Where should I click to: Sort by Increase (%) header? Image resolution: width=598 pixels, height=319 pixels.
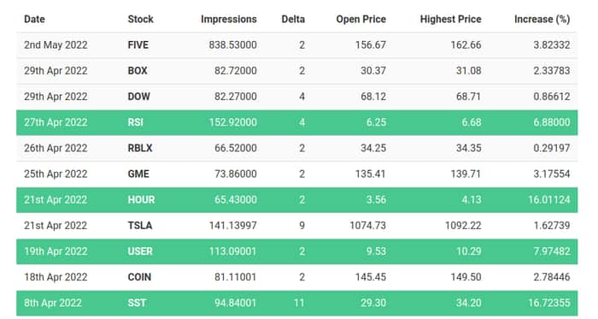coord(542,19)
